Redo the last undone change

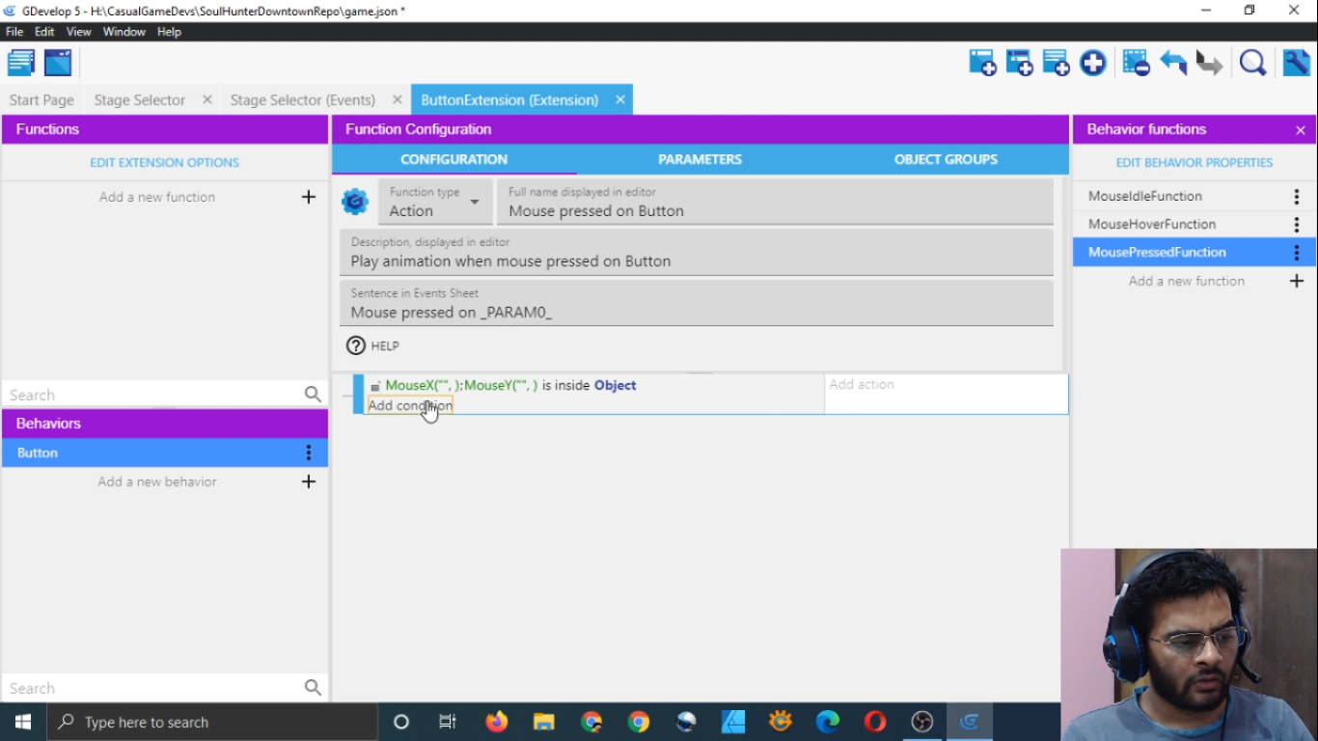click(1209, 64)
